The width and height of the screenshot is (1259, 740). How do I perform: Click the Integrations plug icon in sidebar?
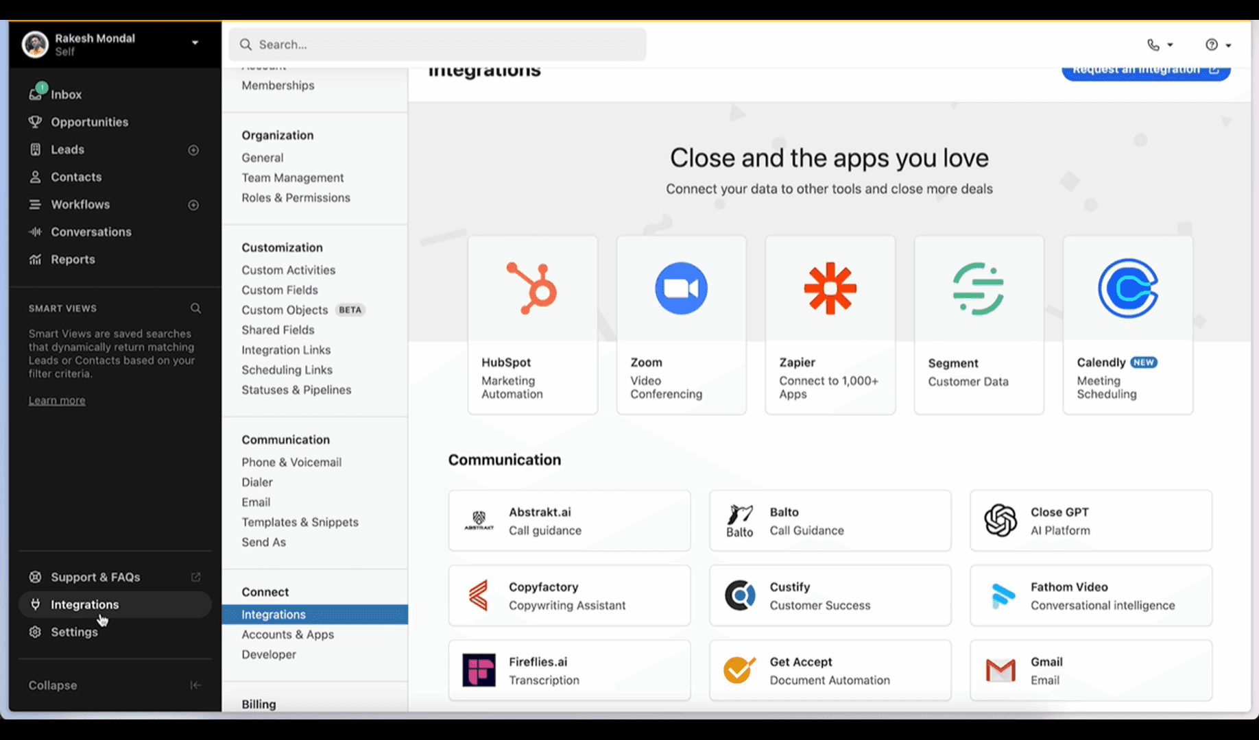click(x=35, y=604)
